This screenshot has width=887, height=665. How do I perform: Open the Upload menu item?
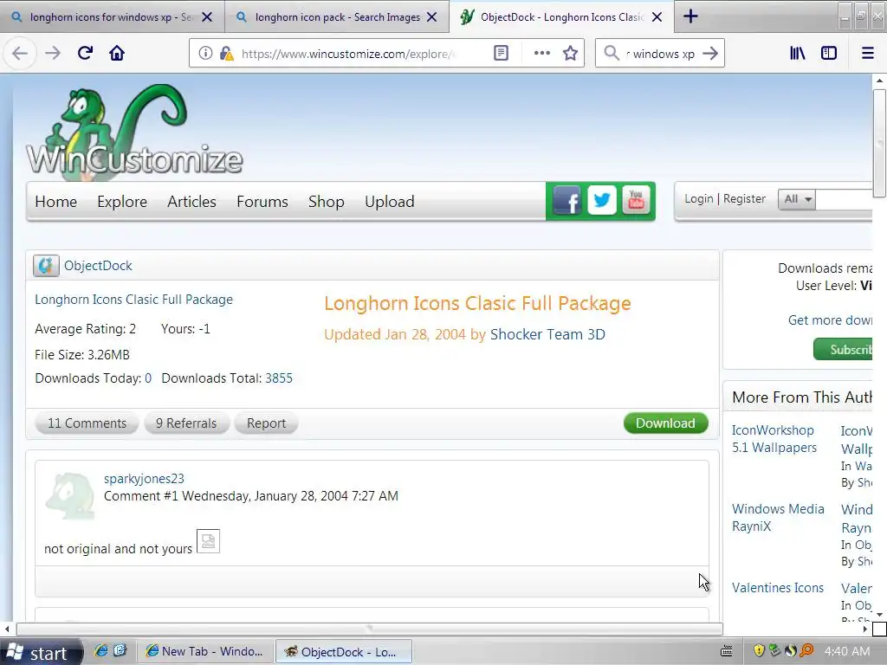389,202
